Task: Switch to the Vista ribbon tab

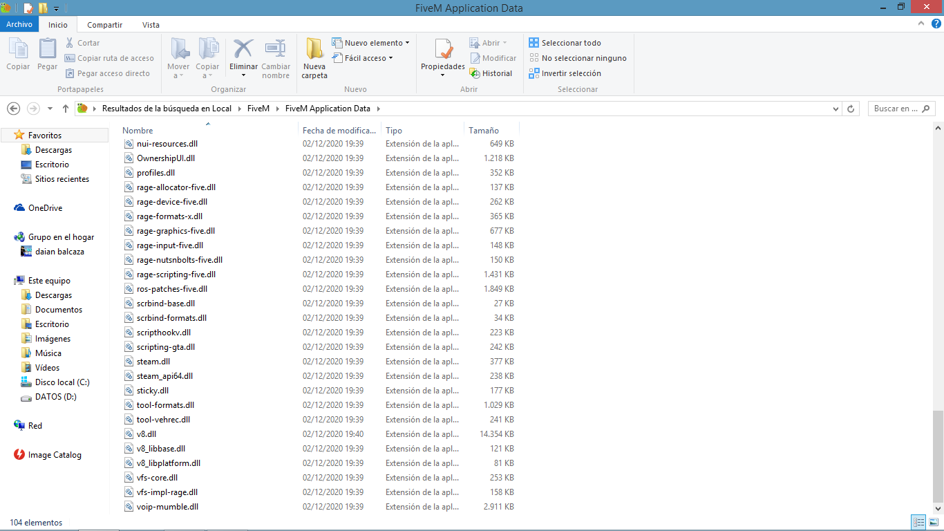Action: pyautogui.click(x=151, y=25)
